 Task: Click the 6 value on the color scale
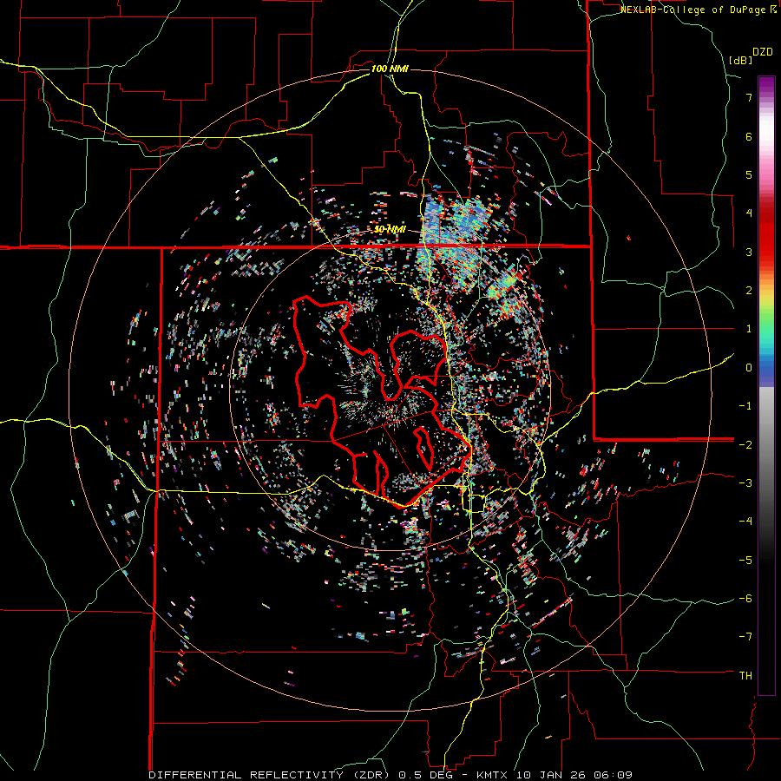(x=749, y=136)
